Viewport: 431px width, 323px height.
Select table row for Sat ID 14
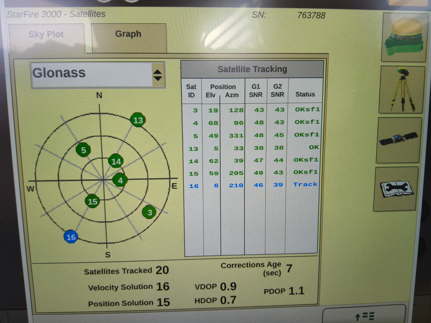251,160
